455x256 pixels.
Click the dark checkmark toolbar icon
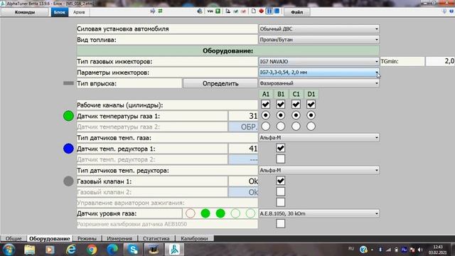tap(235, 11)
